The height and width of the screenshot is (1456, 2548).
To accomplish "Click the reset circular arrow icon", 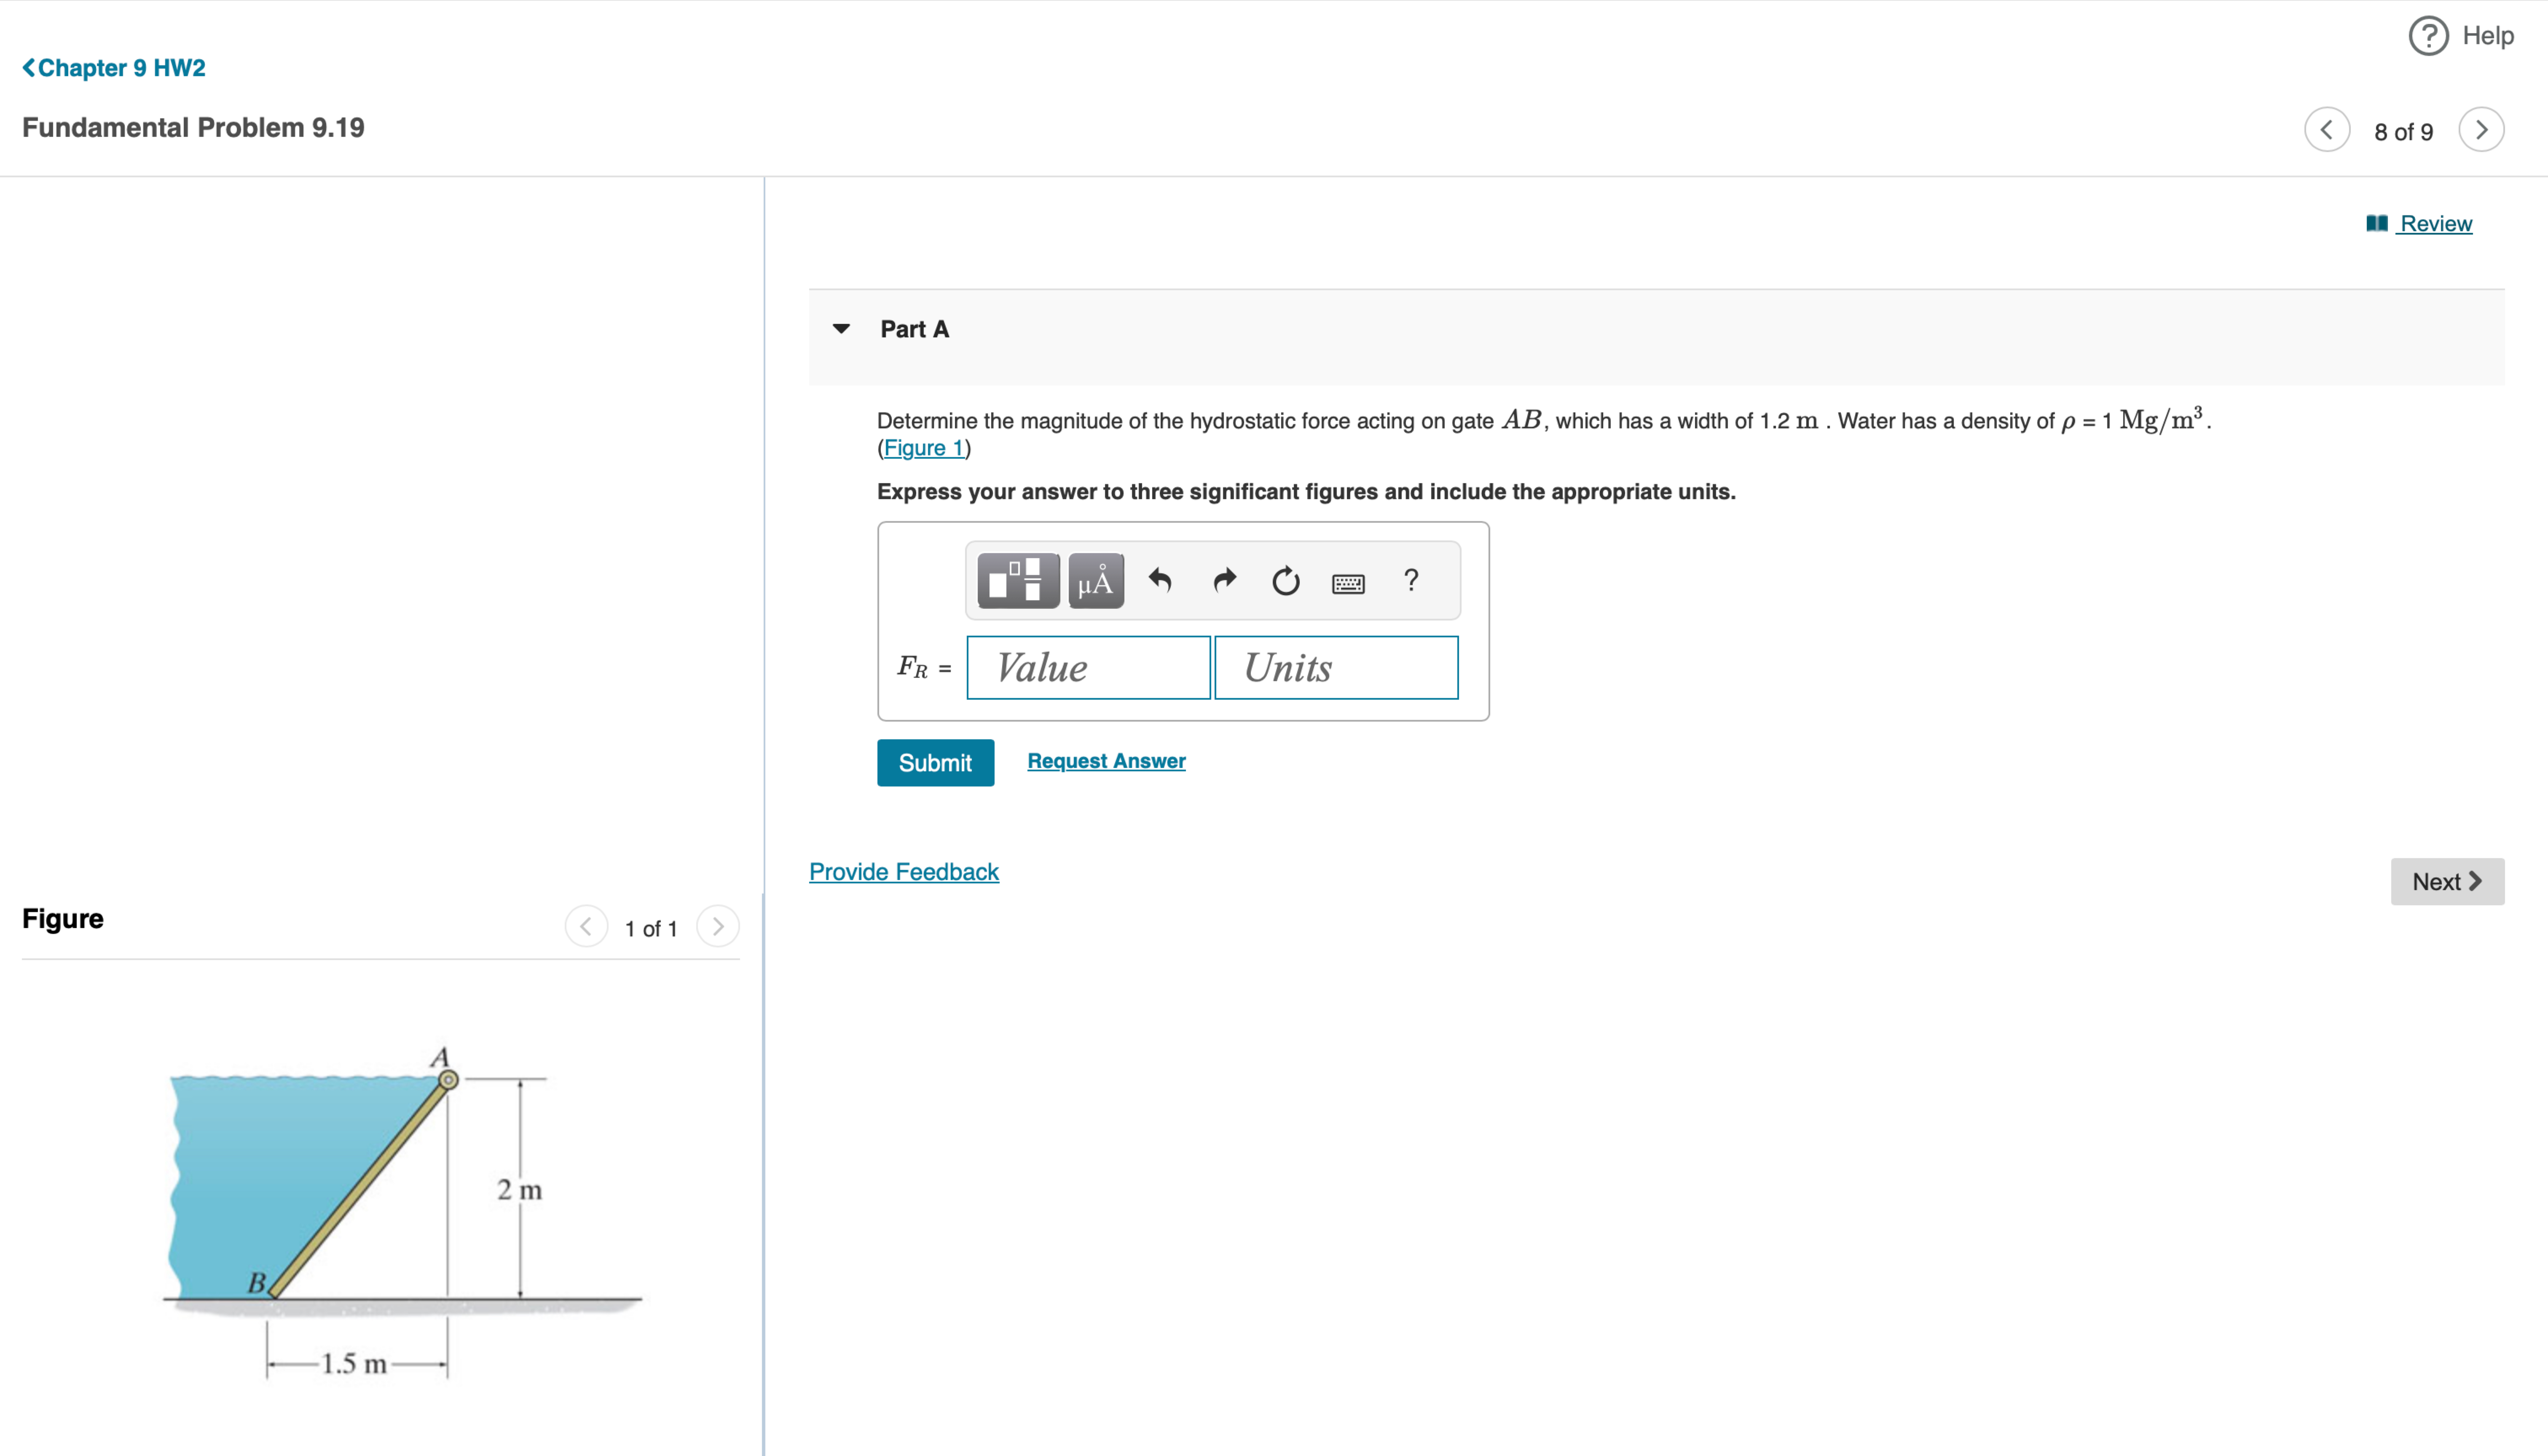I will [1285, 581].
